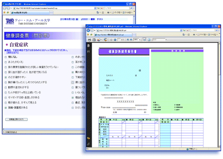
Task: Open comments panel icon in PDF sidebar
Action: [x=88, y=138]
